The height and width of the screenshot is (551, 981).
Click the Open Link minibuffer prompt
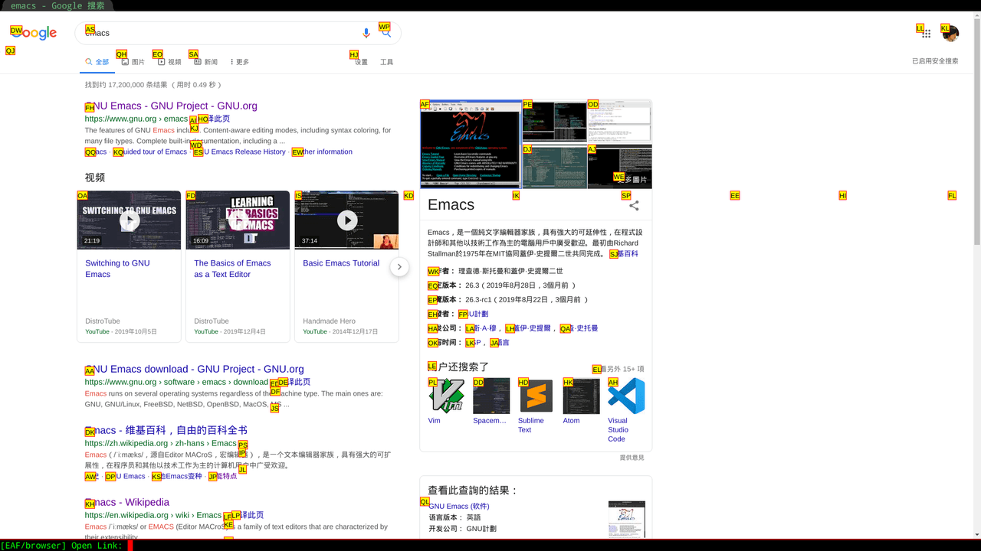[61, 546]
